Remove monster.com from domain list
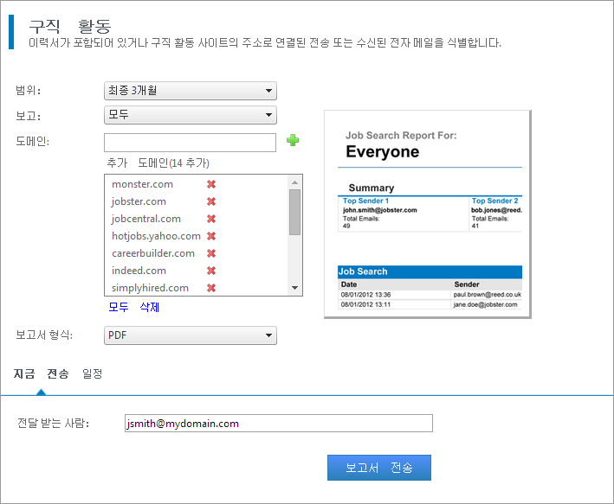 211,184
